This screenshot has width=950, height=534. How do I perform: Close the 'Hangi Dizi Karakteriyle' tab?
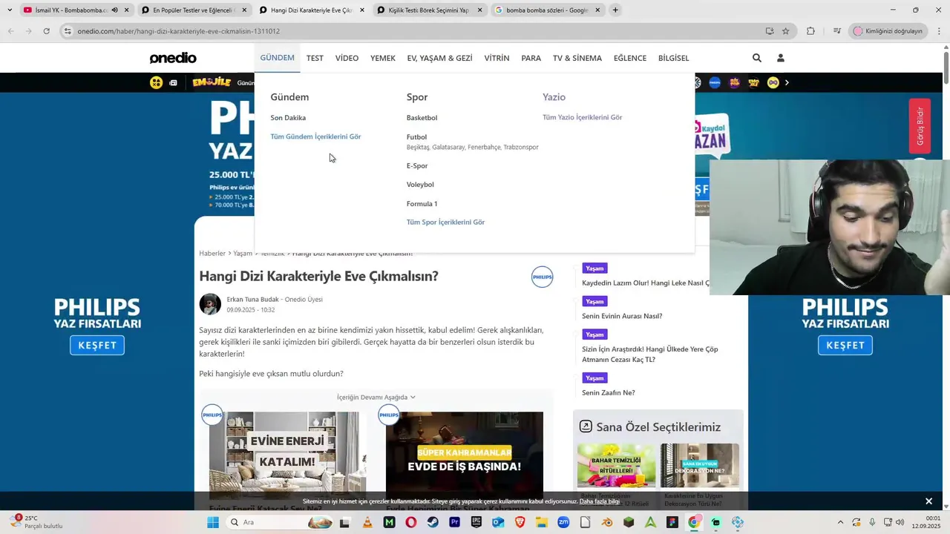[x=362, y=10]
